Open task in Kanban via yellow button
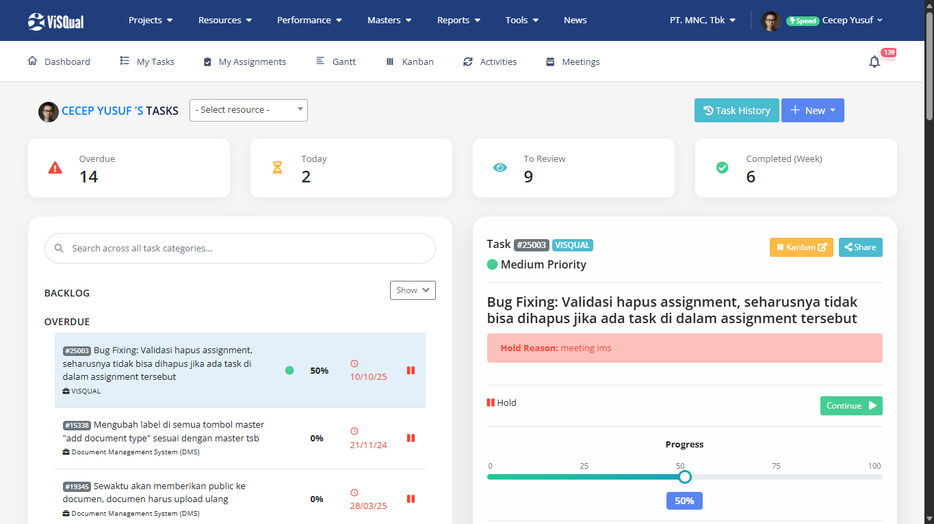 801,247
